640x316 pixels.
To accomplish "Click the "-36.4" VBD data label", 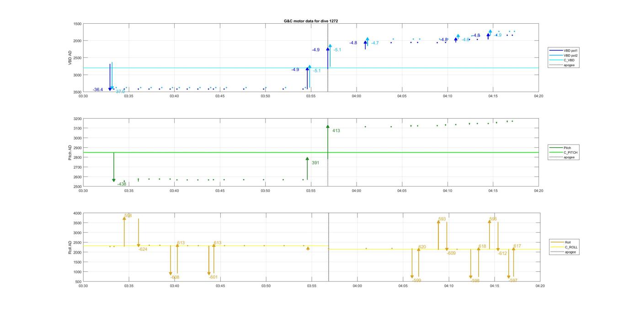I will coord(98,90).
